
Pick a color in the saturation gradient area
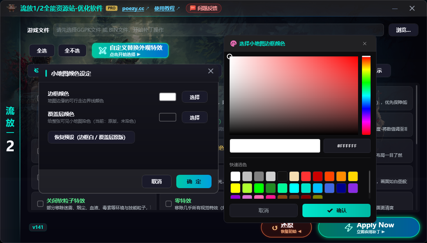294,95
